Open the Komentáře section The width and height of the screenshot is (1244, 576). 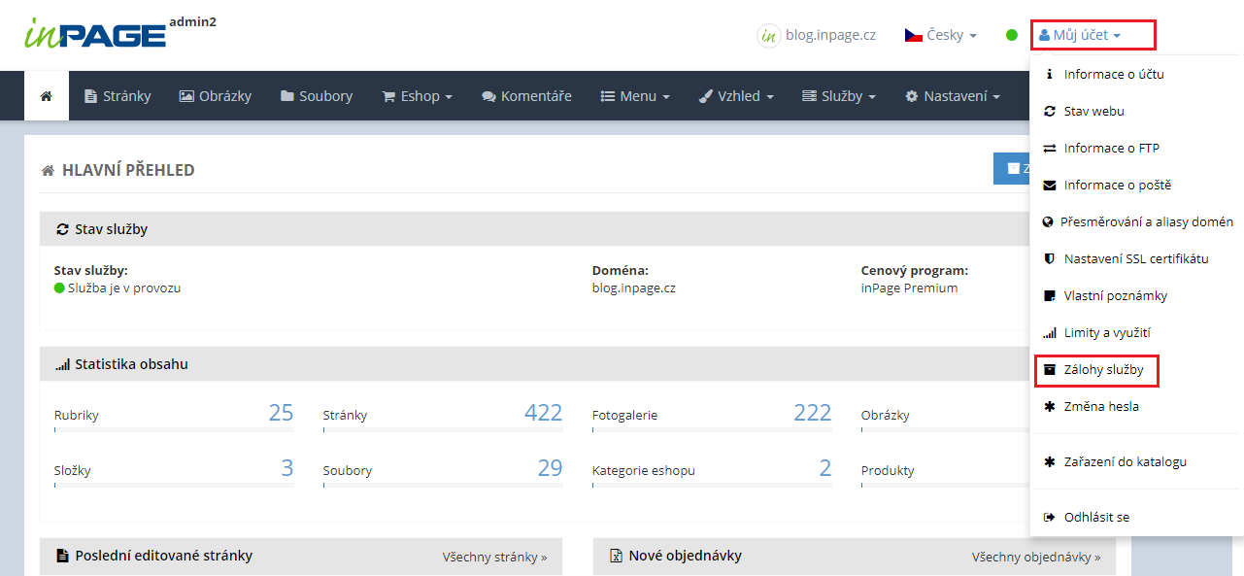526,96
